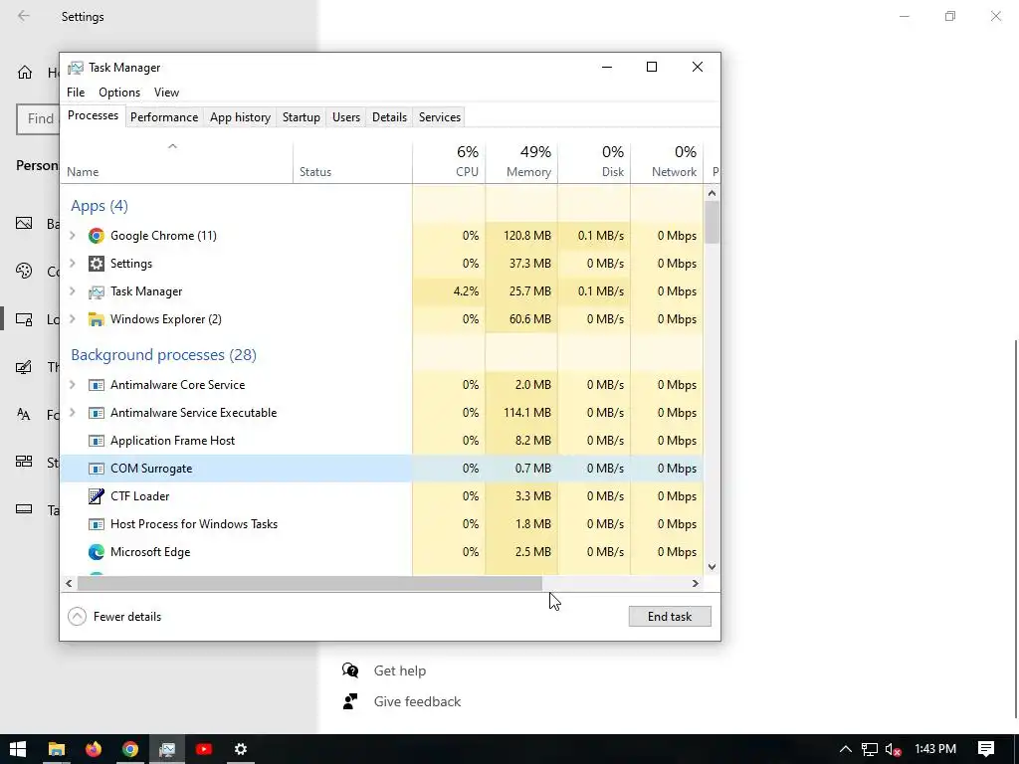Image resolution: width=1019 pixels, height=764 pixels.
Task: Open the Give feedback link
Action: 417,701
